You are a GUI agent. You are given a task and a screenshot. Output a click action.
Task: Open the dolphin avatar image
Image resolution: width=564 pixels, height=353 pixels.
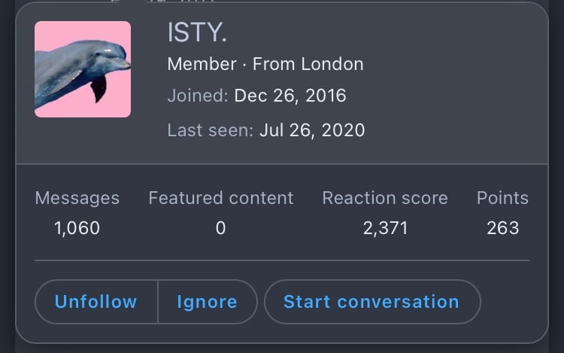click(x=83, y=69)
